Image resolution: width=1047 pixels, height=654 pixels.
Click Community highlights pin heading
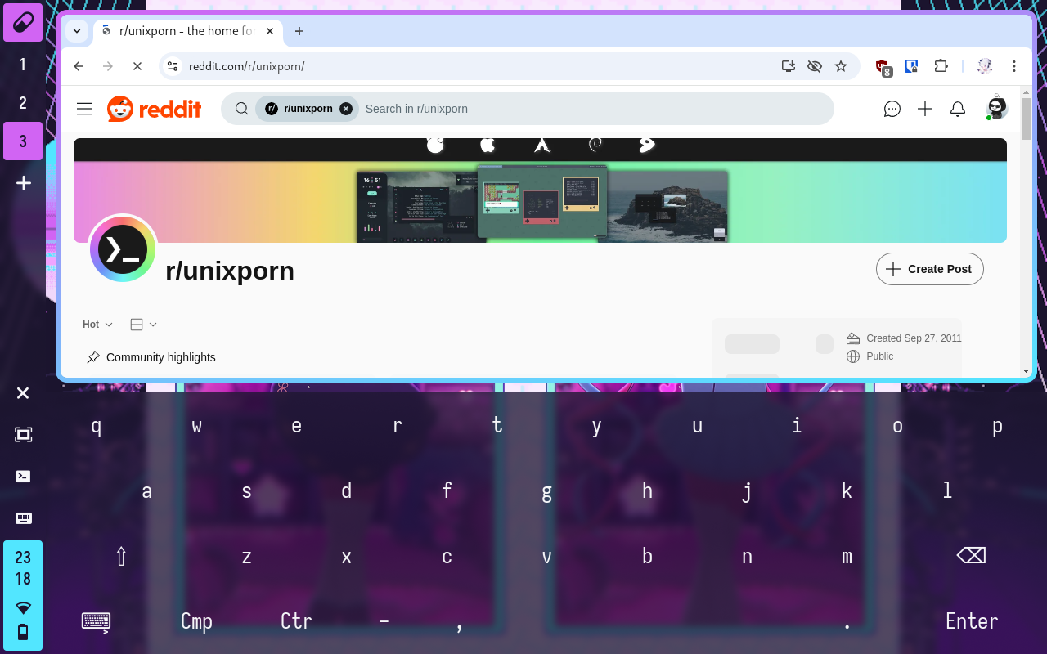[x=151, y=357]
